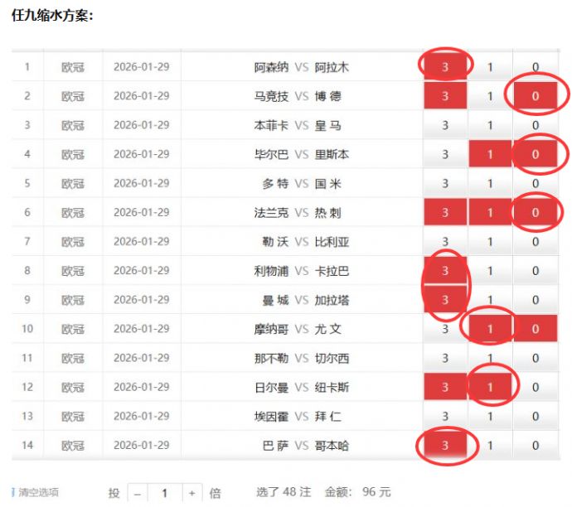Deselect loss (0) for 法兰克 VS 热刺

[x=536, y=213]
